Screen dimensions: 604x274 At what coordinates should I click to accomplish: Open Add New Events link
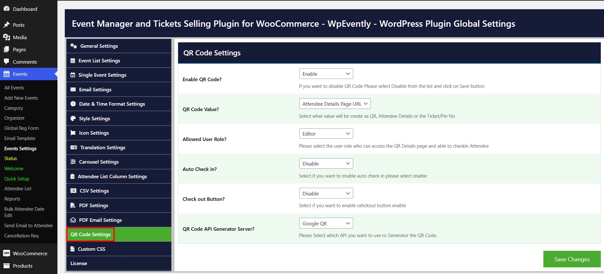pyautogui.click(x=21, y=98)
